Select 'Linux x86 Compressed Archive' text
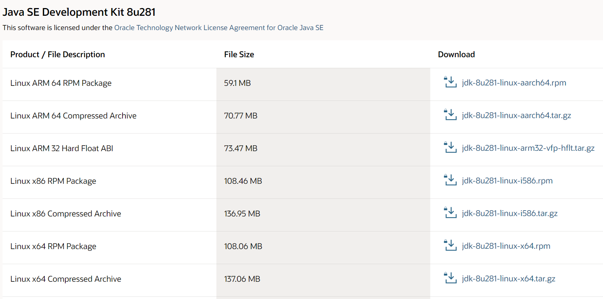Viewport: 603px width, 299px height. point(66,214)
